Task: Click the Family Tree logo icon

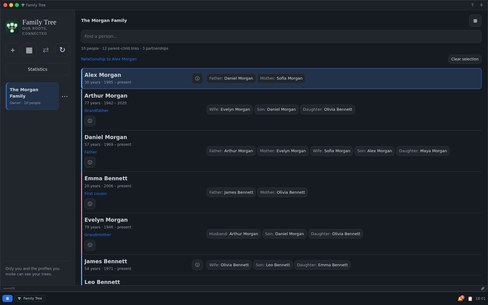Action: pyautogui.click(x=12, y=27)
